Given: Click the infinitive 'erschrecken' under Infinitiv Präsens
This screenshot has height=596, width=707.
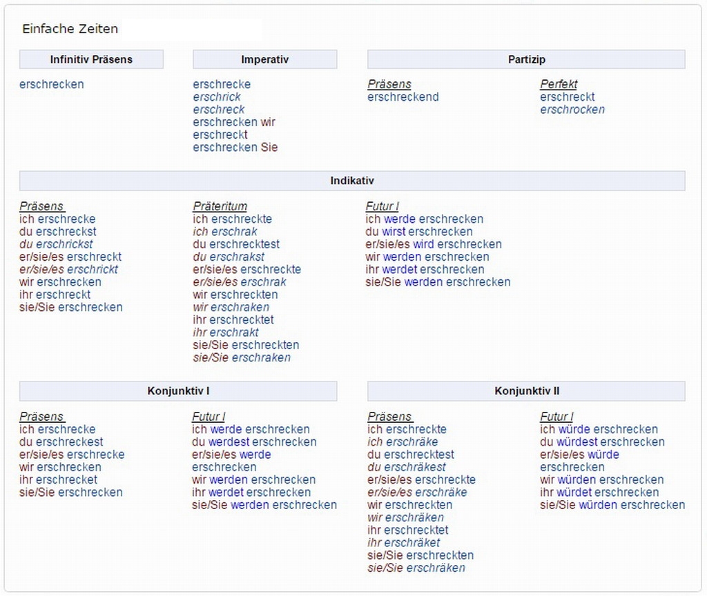Looking at the screenshot, I should (52, 84).
